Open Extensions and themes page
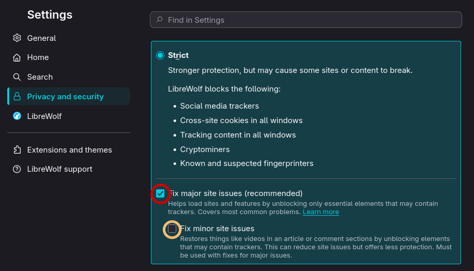Viewport: 474px width, 271px height. [69, 149]
